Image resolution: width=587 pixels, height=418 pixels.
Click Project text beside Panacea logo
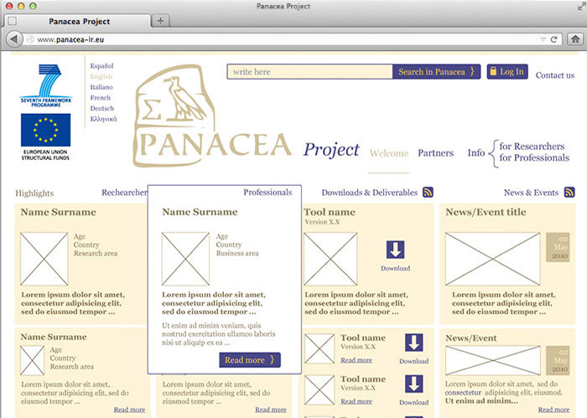click(331, 150)
